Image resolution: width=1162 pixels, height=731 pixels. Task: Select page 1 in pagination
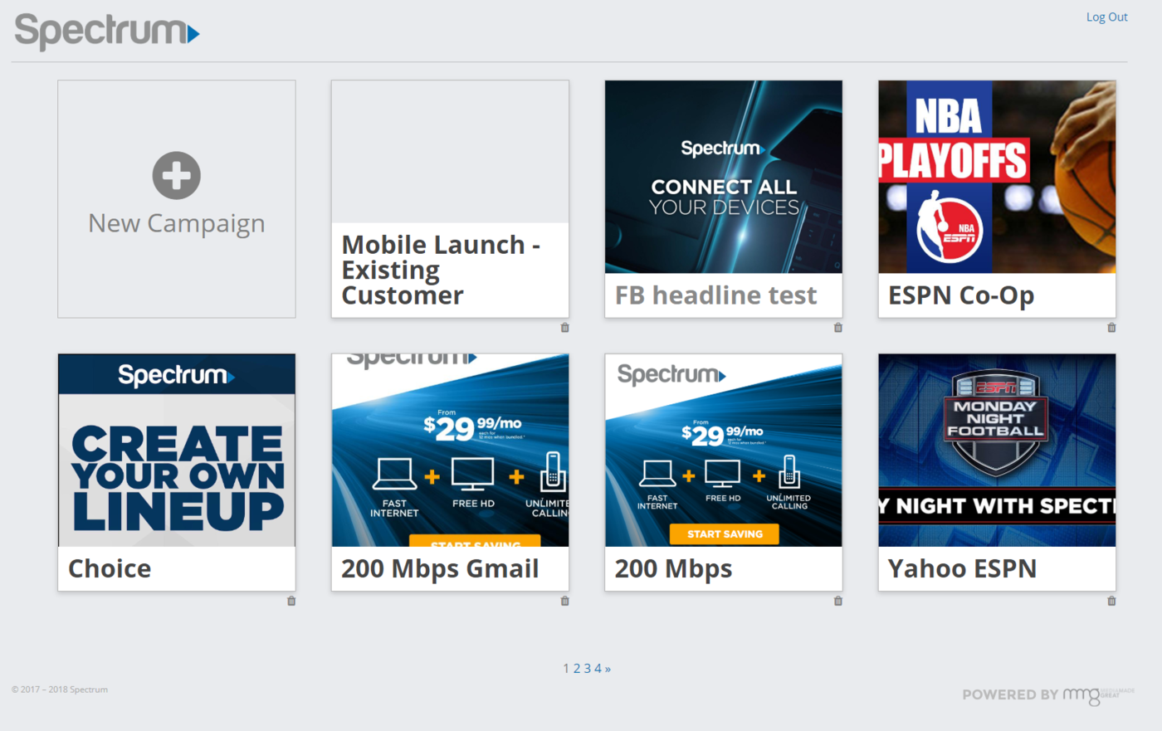(566, 668)
